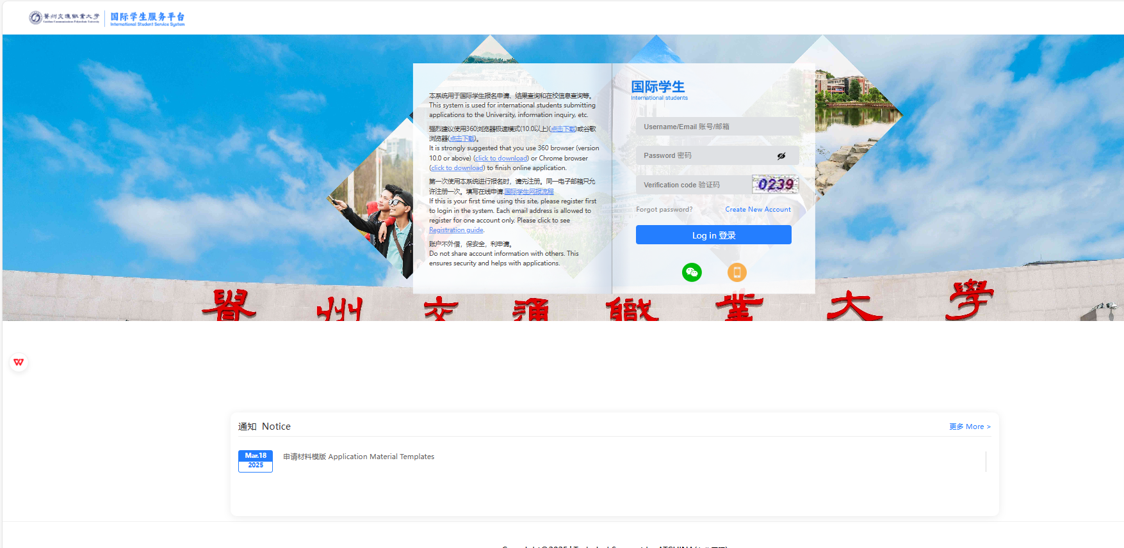The image size is (1124, 548).
Task: Click the 国际学生网报流程 Chinese guide link
Action: click(x=528, y=192)
